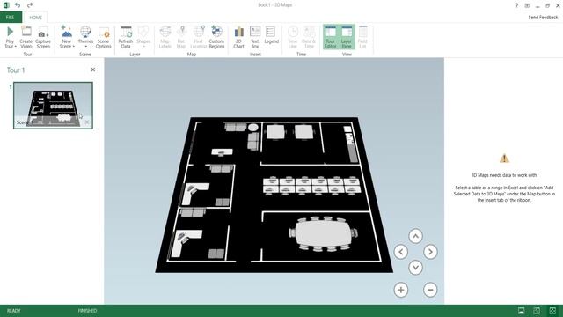563x317 pixels.
Task: Click first status bar view icon
Action: [x=521, y=311]
